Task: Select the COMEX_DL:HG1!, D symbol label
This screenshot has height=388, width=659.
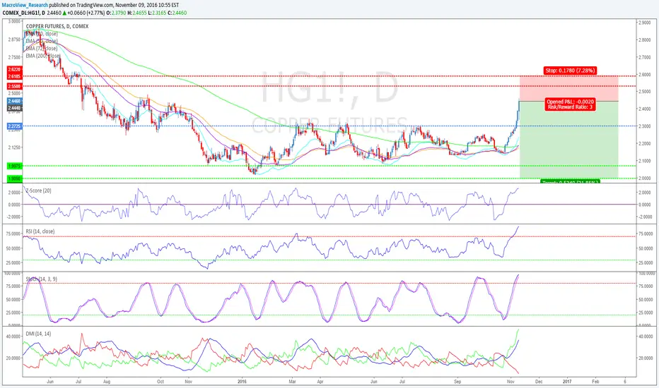Action: (24, 13)
